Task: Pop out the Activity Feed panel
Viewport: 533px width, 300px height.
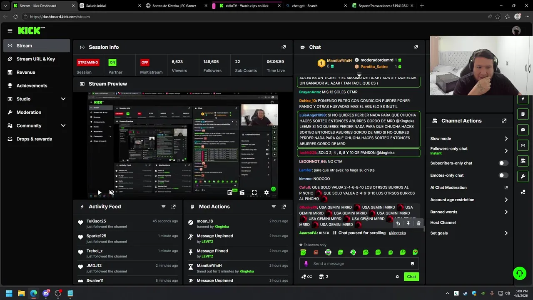Action: click(173, 207)
